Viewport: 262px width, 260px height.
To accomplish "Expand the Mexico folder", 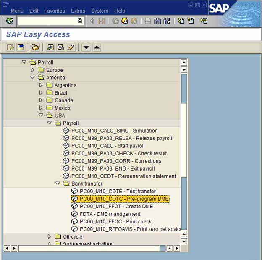I will 41,108.
